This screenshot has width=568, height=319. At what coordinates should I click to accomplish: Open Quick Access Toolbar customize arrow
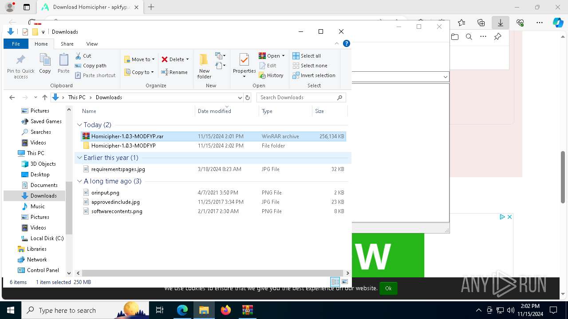(43, 32)
